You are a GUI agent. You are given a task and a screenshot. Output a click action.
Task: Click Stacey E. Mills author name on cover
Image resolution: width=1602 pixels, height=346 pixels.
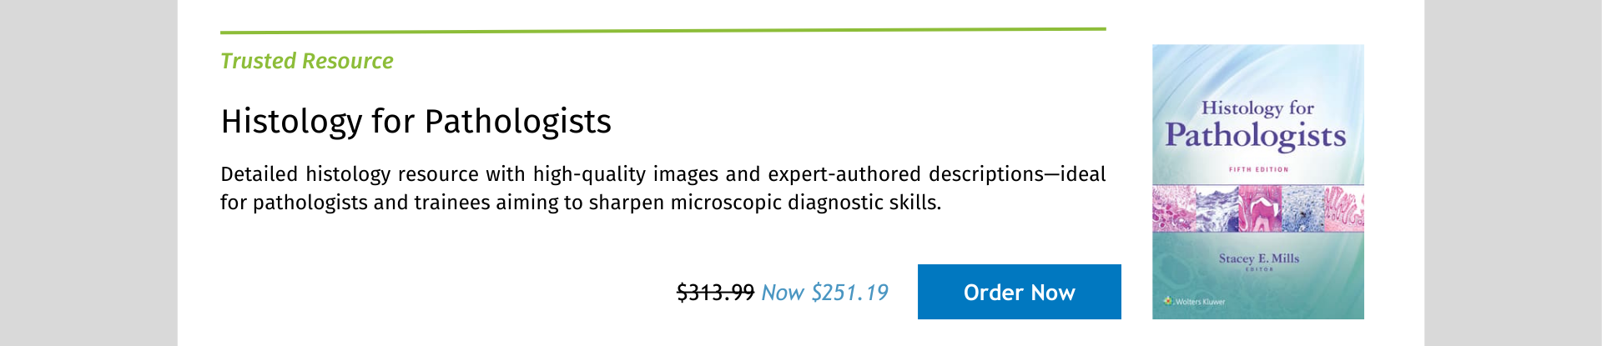(1258, 258)
